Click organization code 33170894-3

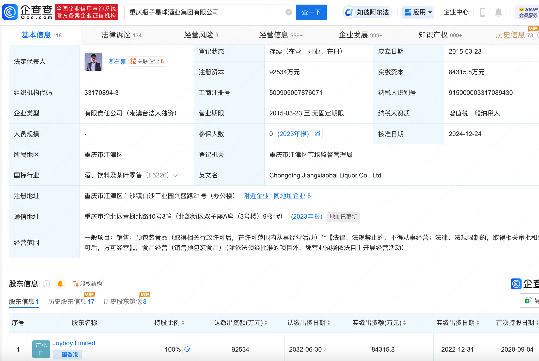(x=101, y=93)
